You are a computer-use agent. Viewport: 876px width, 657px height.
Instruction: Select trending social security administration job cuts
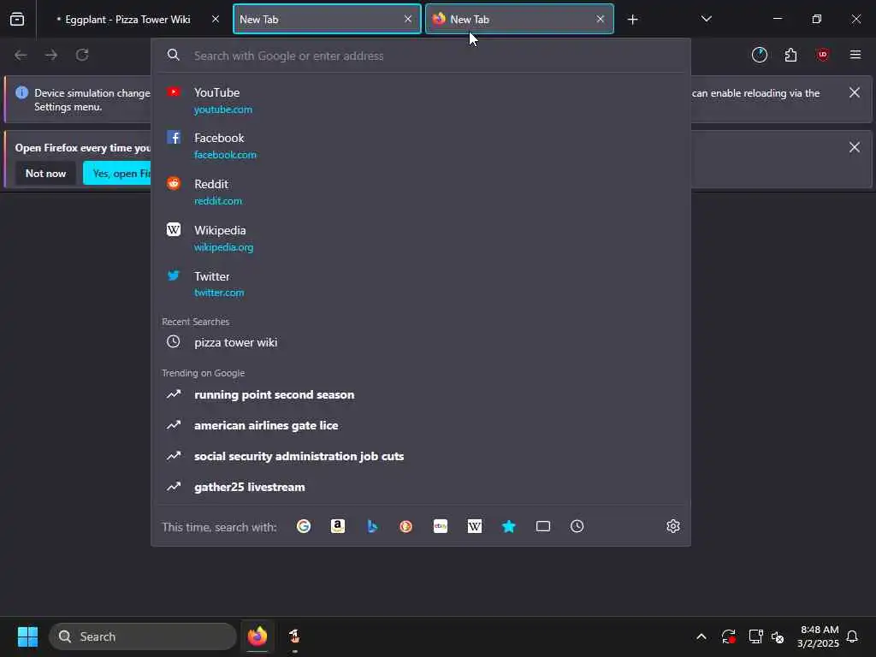(x=421, y=456)
